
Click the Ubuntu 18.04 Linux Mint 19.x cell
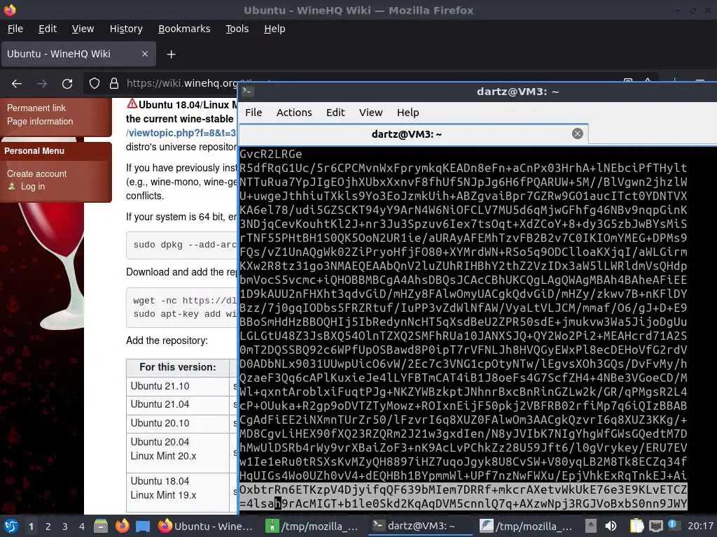[x=177, y=492]
